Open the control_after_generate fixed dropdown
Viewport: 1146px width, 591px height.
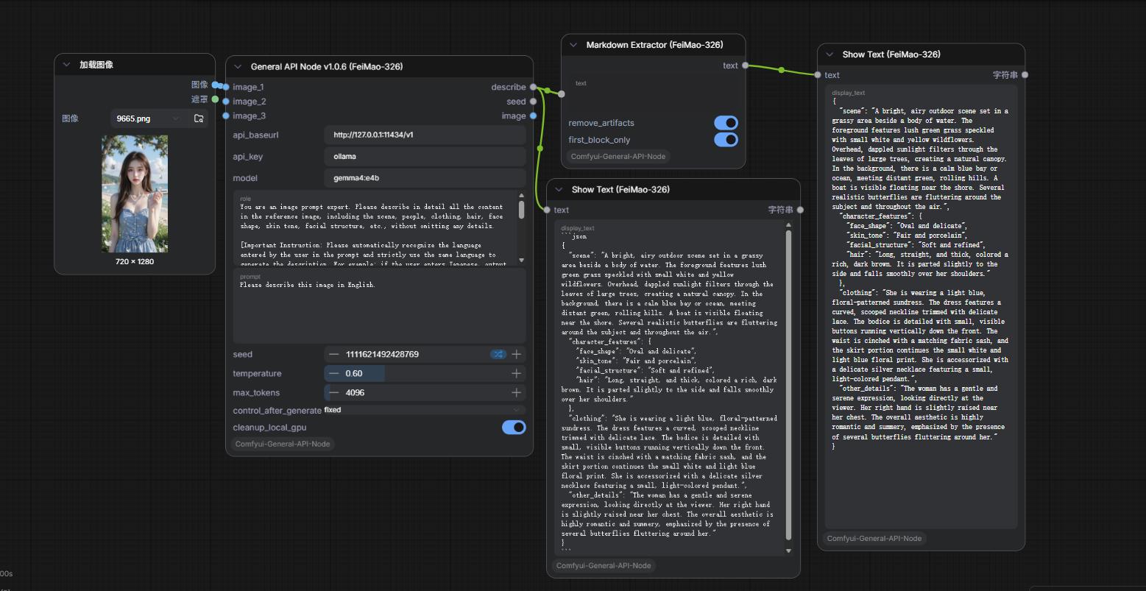pyautogui.click(x=425, y=410)
